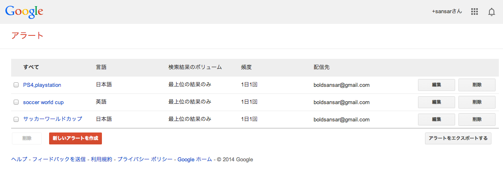
Task: Open the フィードバックを送信 link
Action: (x=59, y=160)
